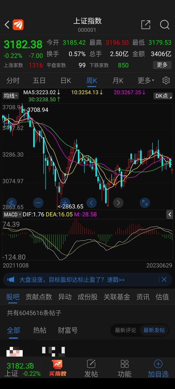Click 更多 button for more quotes
This screenshot has width=175, height=389.
tap(162, 65)
